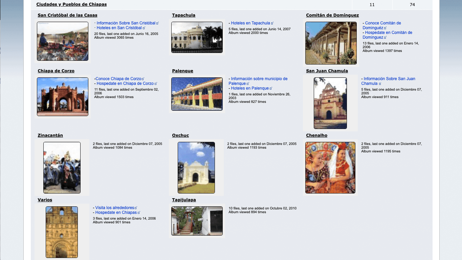462x260 pixels.
Task: Click the Chenalho album thumbnail
Action: coord(330,167)
